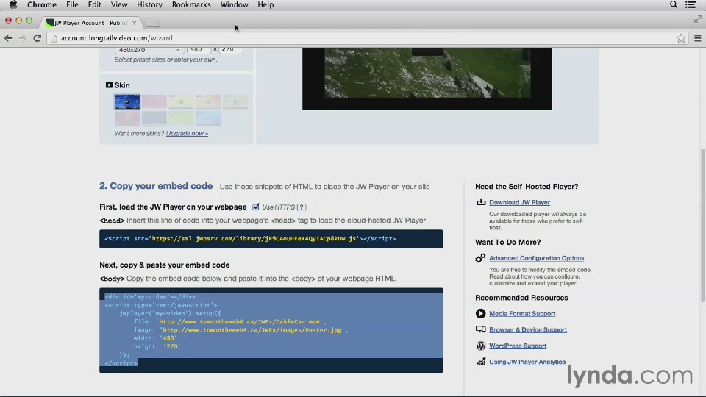This screenshot has width=706, height=397.
Task: Click the head script code snippet
Action: pos(271,238)
